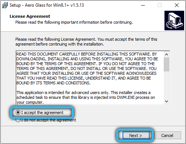Image resolution: width=186 pixels, height=144 pixels.
Task: Click the "License Agreement" heading
Action: [x=30, y=16]
